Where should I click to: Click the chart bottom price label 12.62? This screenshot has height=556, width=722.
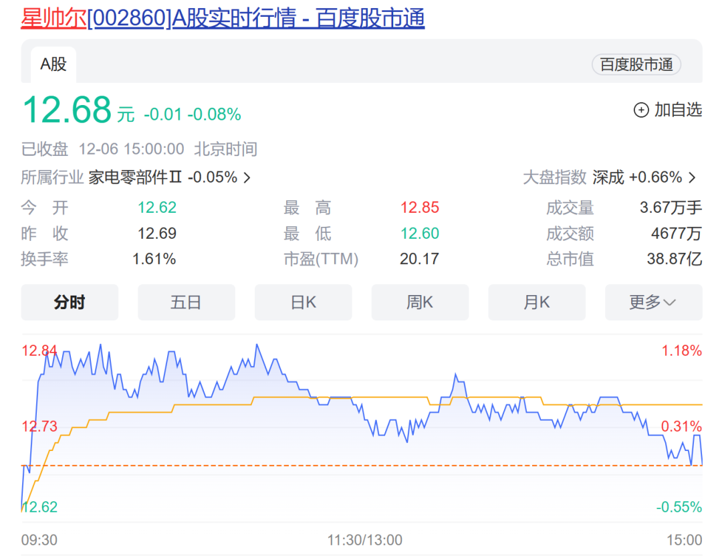[x=39, y=507]
